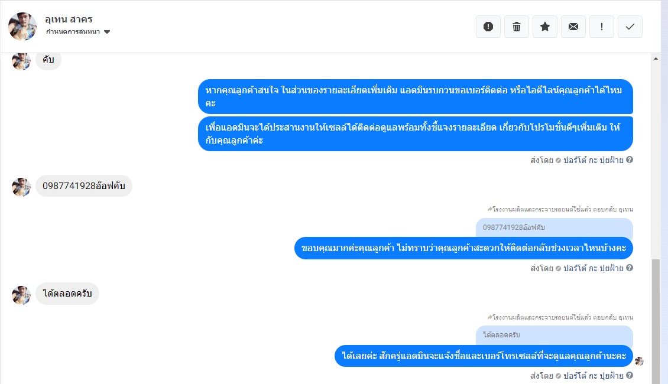
Task: Click the blue message starting with ขอบคุณมากค่ะคุณลูกค้า
Action: [463, 248]
